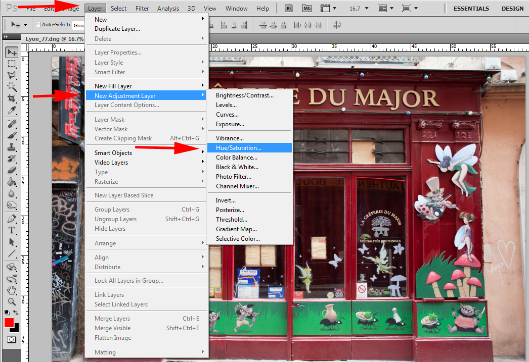
Task: Collapse the toolbox using the double-arrow
Action: 6,36
